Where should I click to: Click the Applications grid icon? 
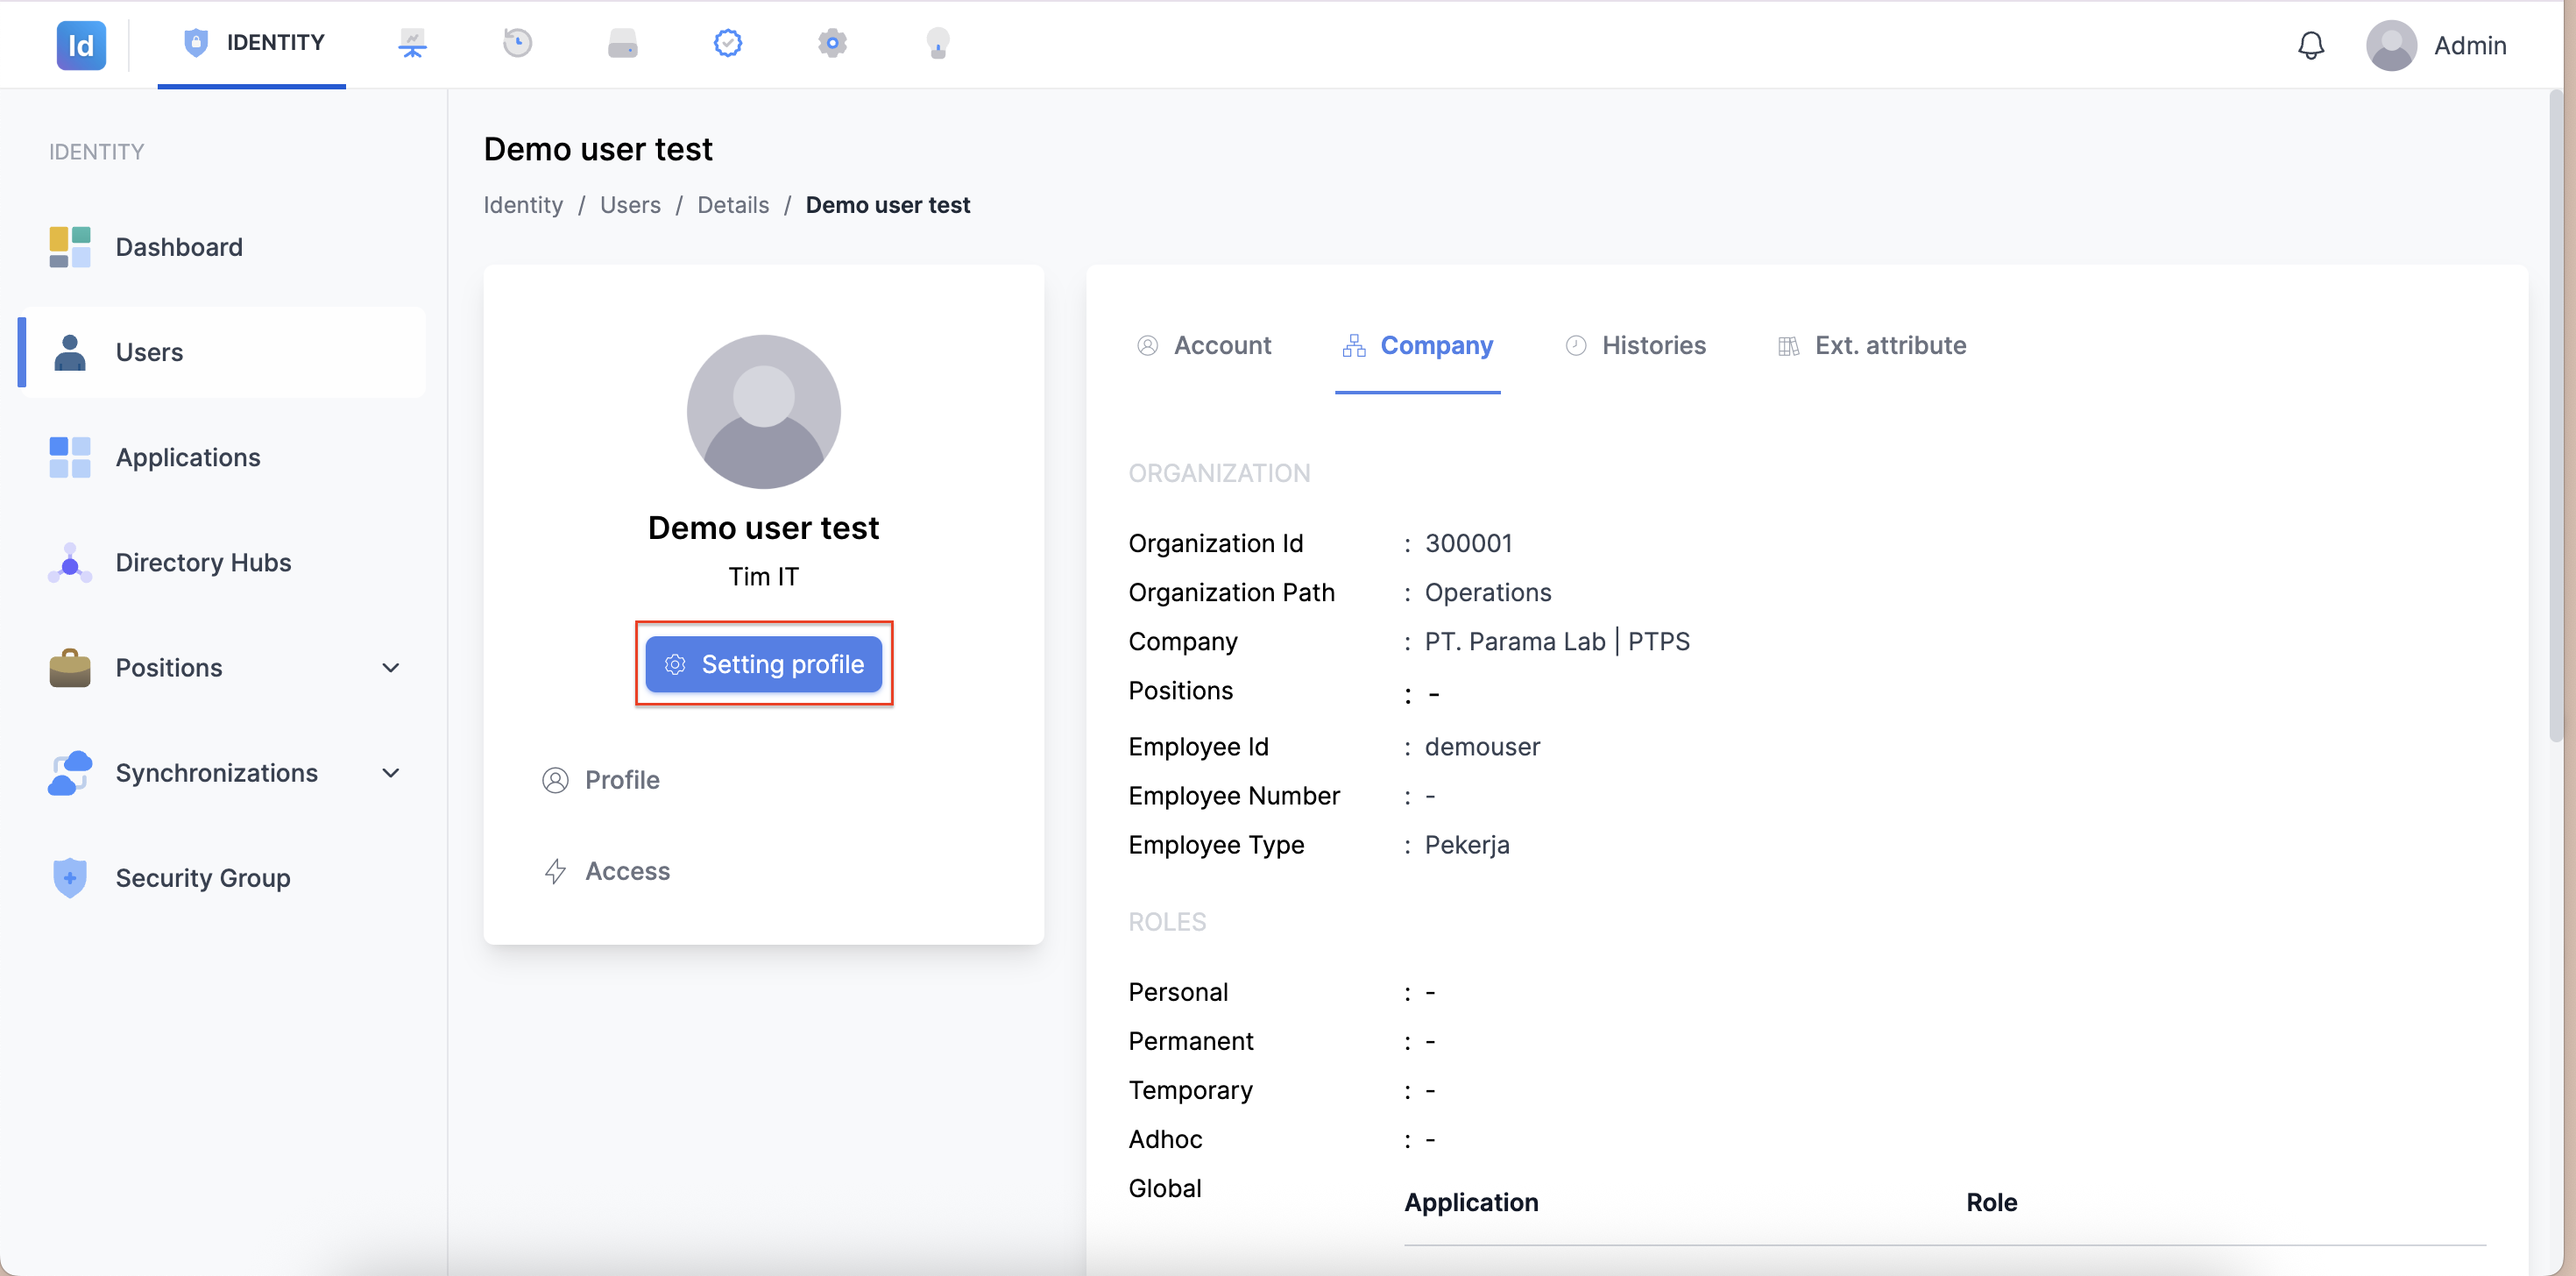tap(69, 457)
